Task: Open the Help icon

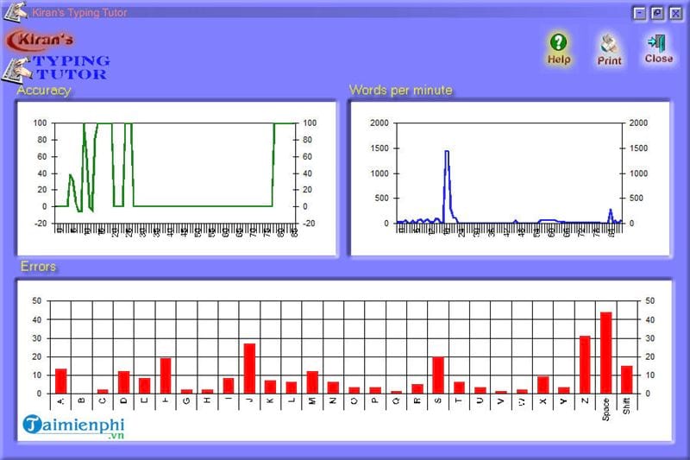Action: 559,49
